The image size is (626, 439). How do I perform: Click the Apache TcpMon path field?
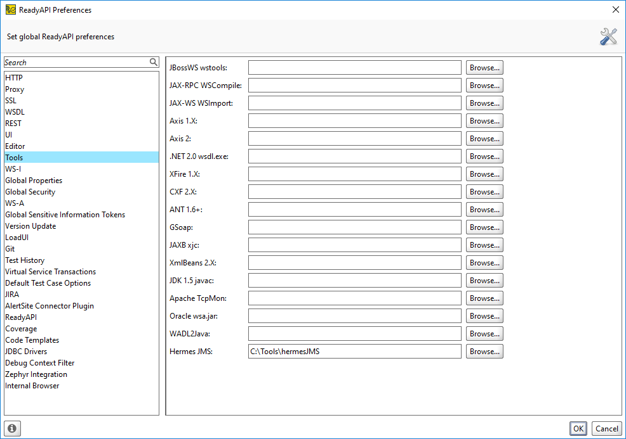click(x=354, y=298)
